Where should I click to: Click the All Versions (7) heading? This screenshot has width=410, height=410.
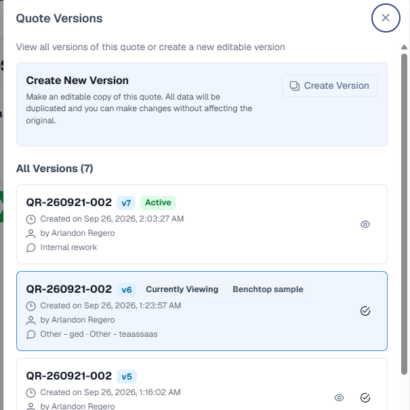[55, 168]
